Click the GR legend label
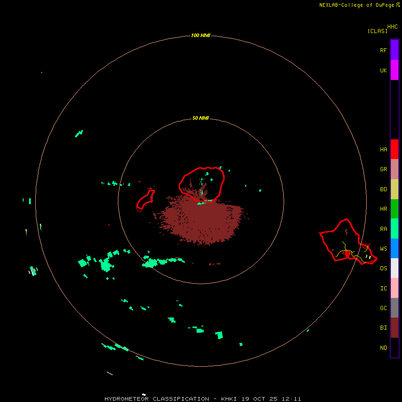The image size is (402, 402). click(383, 169)
